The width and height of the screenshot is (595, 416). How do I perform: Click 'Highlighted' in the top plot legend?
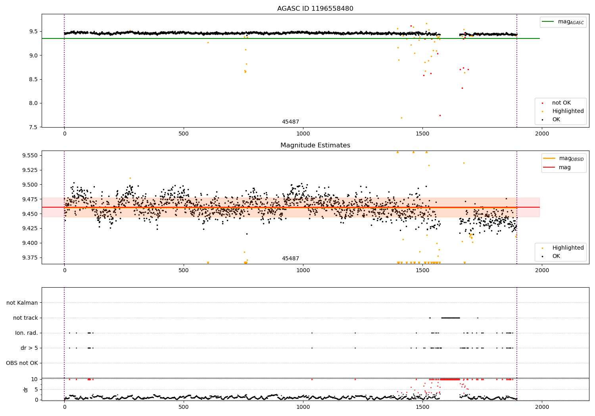pos(568,111)
